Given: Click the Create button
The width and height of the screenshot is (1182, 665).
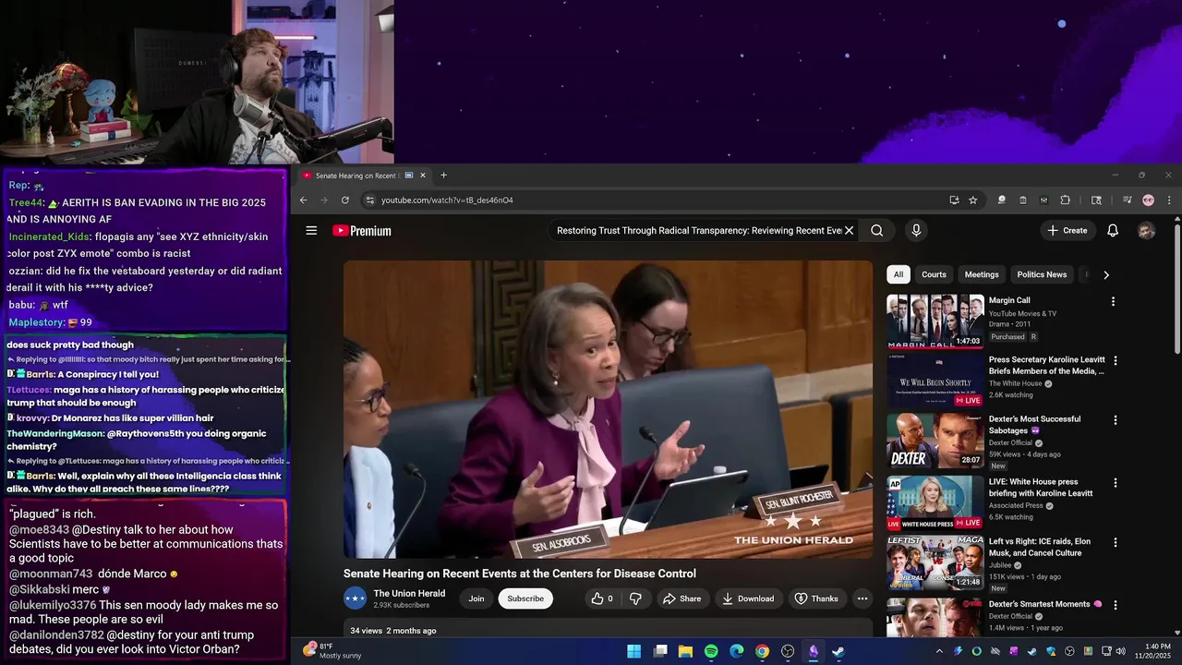Looking at the screenshot, I should pos(1067,231).
